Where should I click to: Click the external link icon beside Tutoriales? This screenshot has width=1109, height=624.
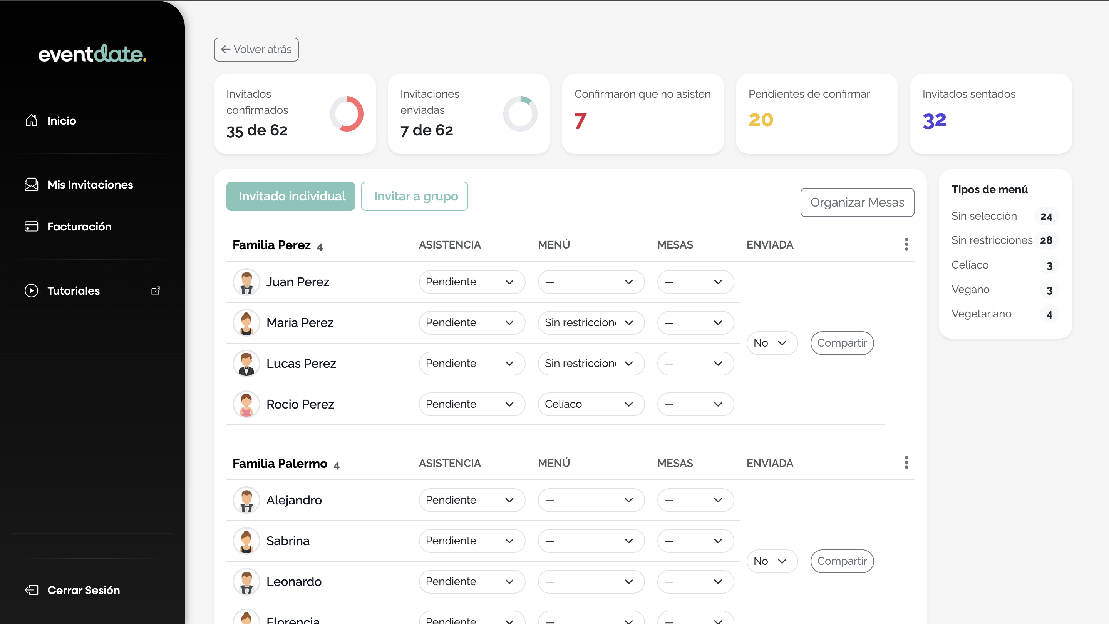[156, 291]
